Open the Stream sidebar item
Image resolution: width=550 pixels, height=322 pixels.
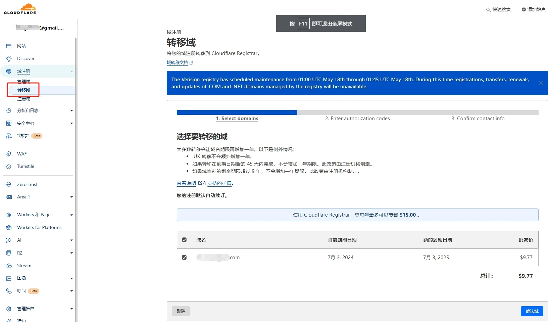point(24,266)
